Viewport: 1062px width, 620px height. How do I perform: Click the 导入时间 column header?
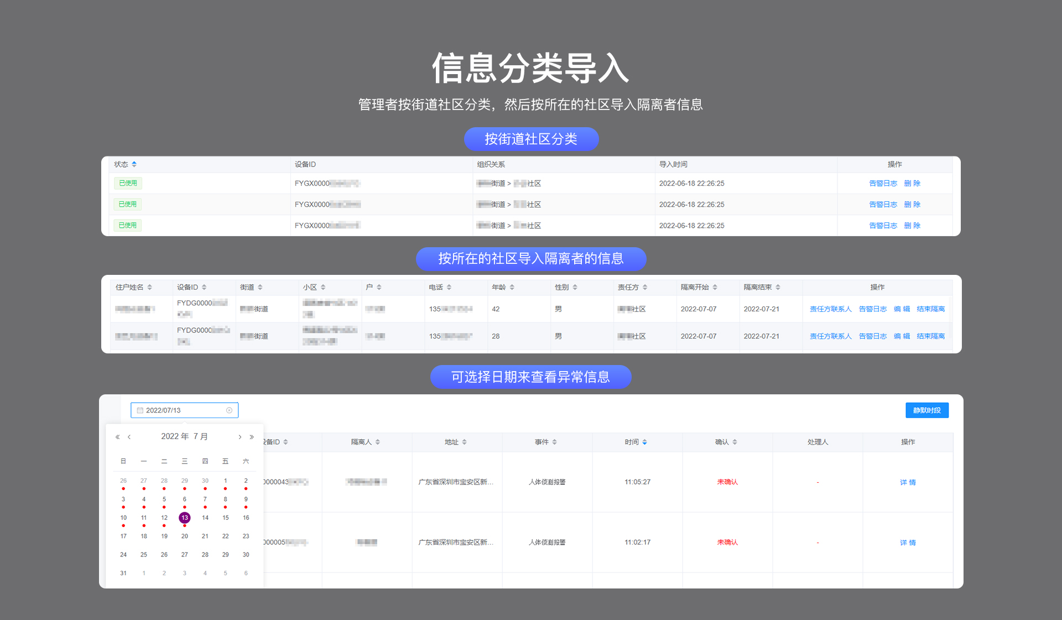[x=673, y=164]
